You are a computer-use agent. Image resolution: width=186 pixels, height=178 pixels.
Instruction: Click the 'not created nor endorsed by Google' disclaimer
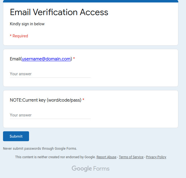[x=55, y=157]
